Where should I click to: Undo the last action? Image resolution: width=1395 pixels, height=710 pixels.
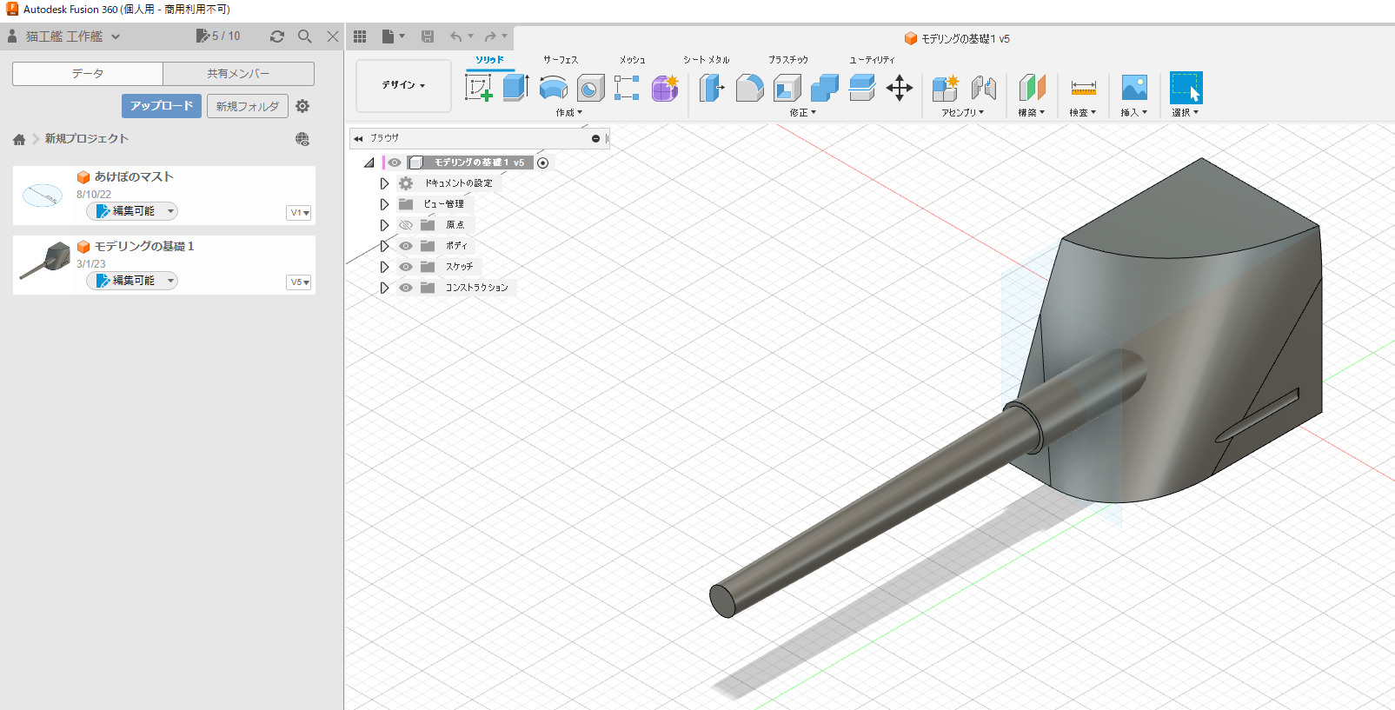pyautogui.click(x=456, y=36)
